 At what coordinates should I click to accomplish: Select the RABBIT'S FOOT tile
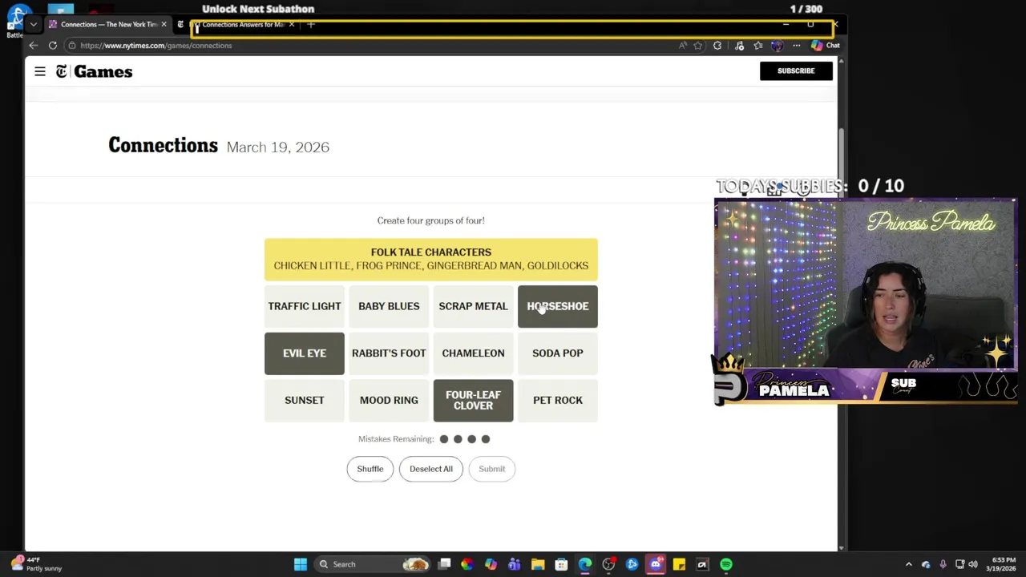389,353
